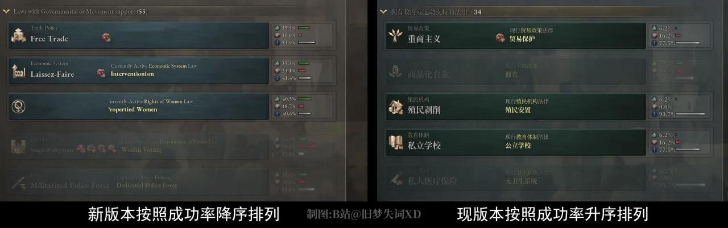
Task: Choose the 私立学校 education law
Action: 515,142
